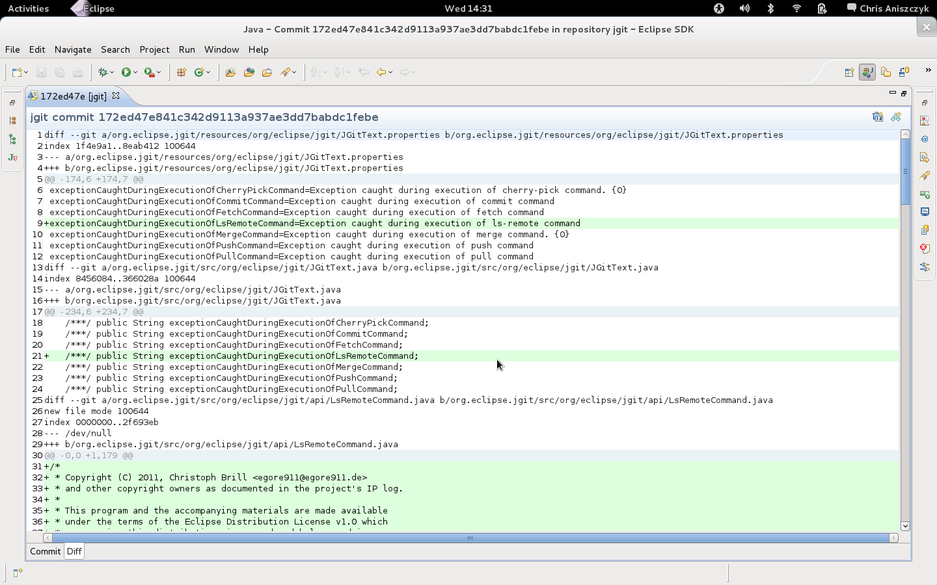Open the Window menu
Viewport: 937px width, 585px height.
pos(221,49)
